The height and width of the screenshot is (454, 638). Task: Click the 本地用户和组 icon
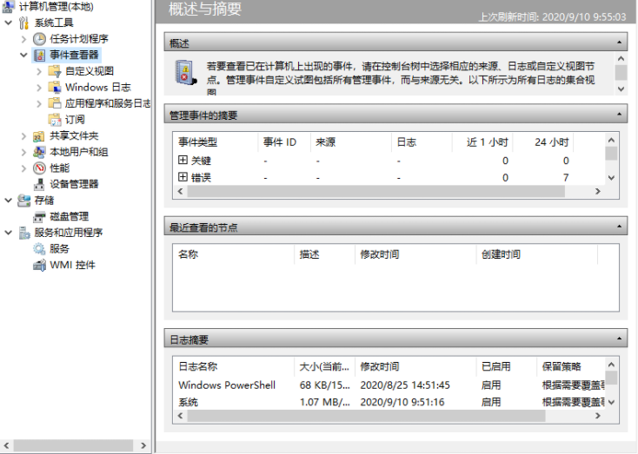(39, 152)
